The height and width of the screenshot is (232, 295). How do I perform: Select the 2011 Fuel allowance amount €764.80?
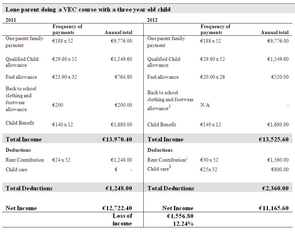tap(124, 77)
